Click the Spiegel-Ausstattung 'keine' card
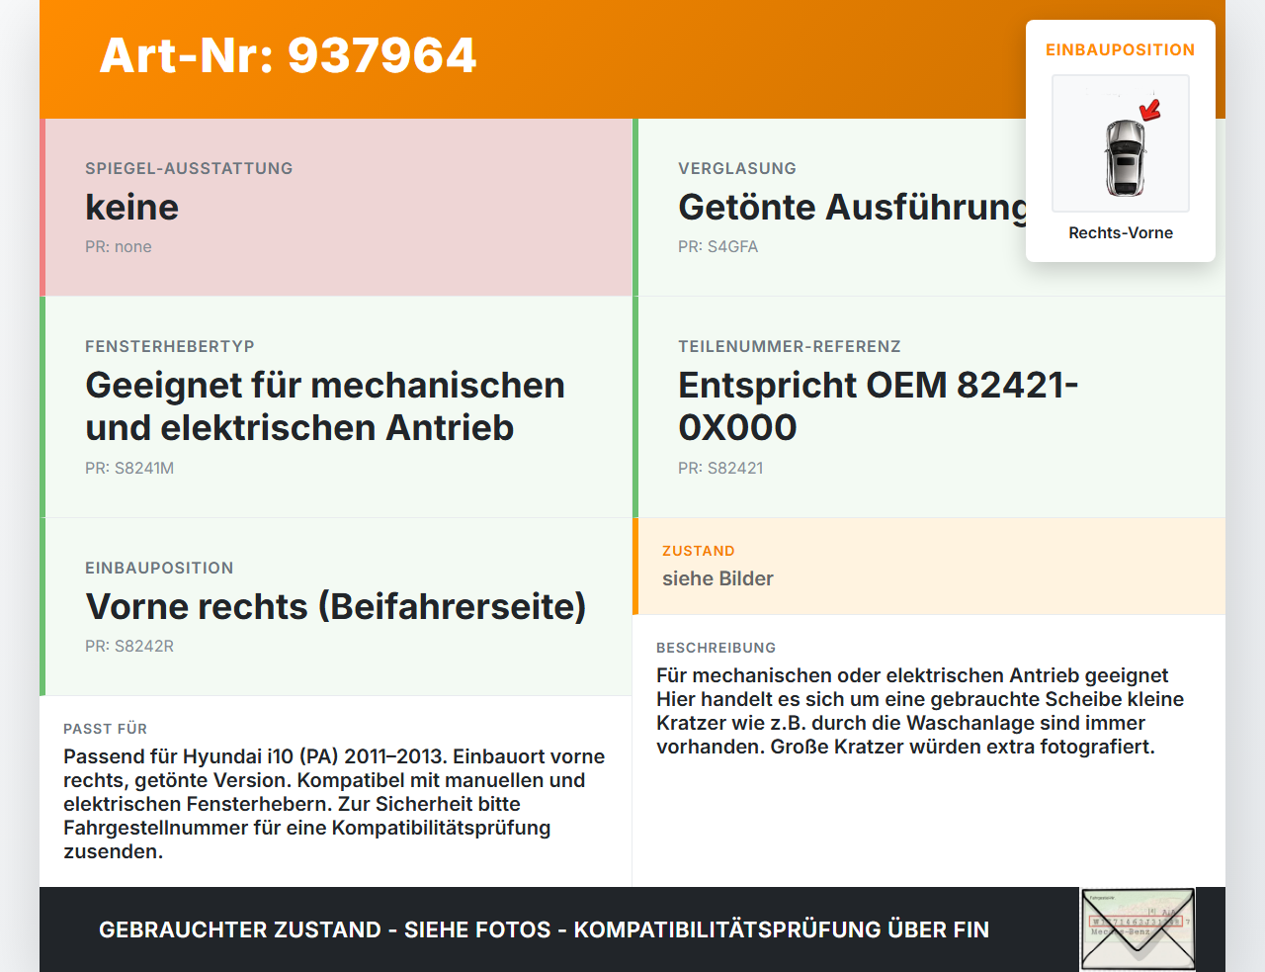Screen dimensions: 1265x972 click(336, 208)
